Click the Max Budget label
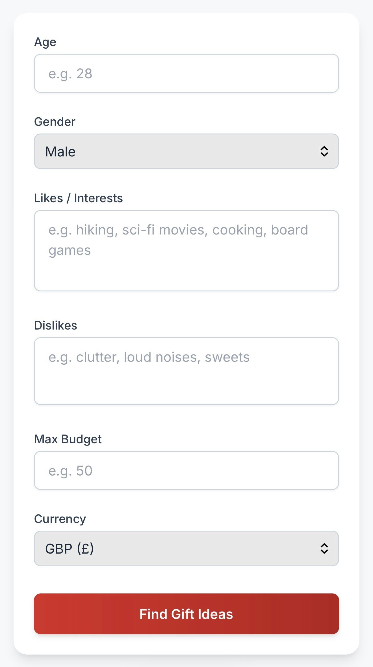 pos(68,439)
